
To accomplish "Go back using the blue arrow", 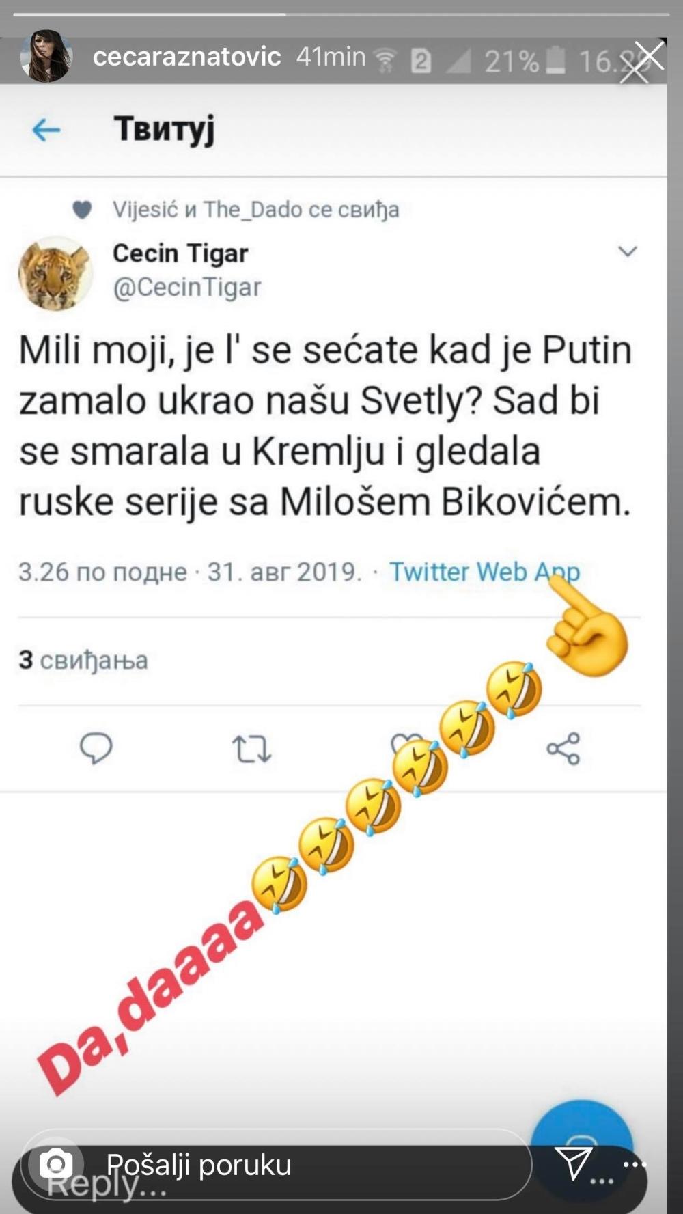I will click(46, 130).
